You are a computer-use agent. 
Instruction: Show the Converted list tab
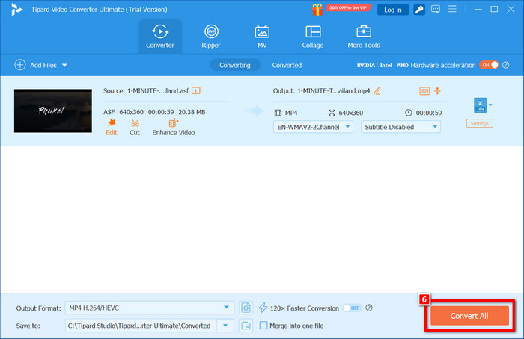[287, 65]
